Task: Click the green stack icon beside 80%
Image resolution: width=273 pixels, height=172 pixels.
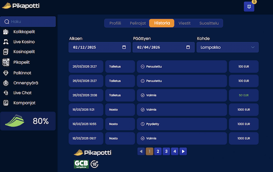Action: tap(15, 121)
